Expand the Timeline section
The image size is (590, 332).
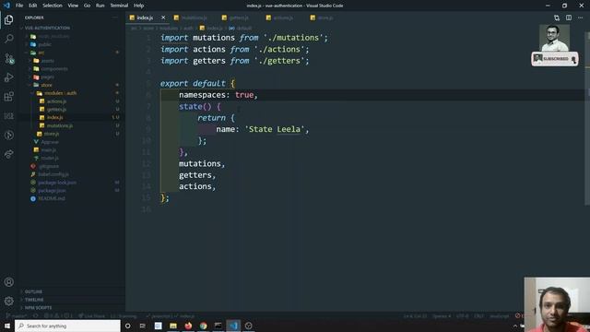[34, 300]
